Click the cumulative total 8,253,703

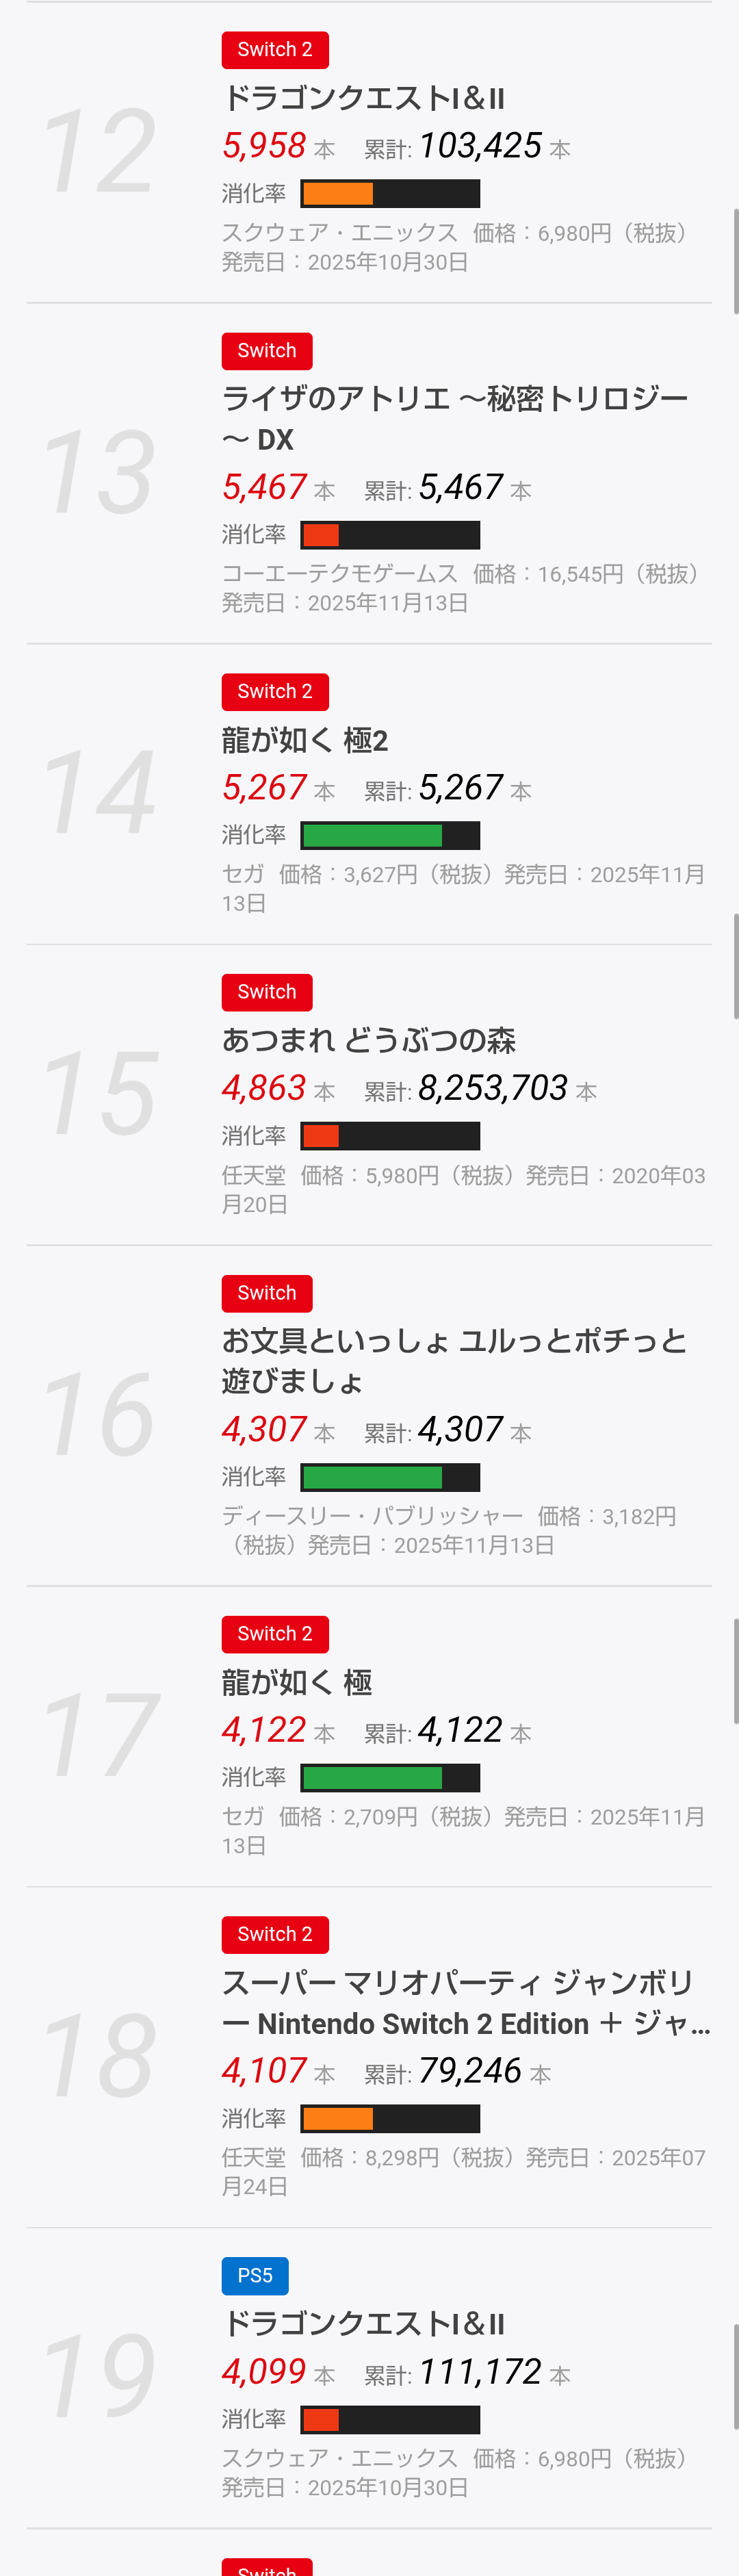click(x=493, y=1088)
